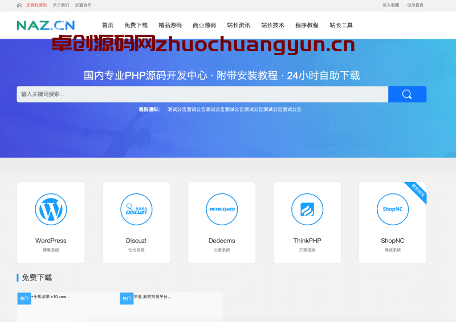Open the ShopNC circular logo
The width and height of the screenshot is (456, 322).
[393, 209]
